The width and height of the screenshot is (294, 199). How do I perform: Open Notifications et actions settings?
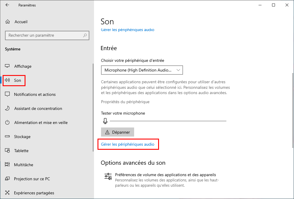click(35, 94)
